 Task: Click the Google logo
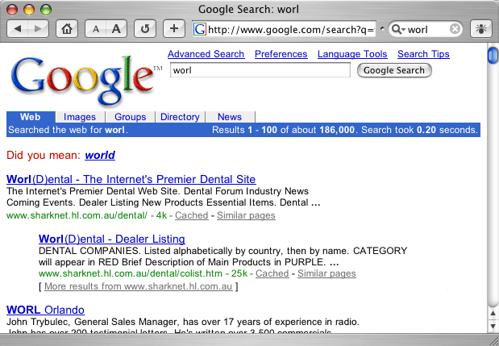tap(85, 80)
